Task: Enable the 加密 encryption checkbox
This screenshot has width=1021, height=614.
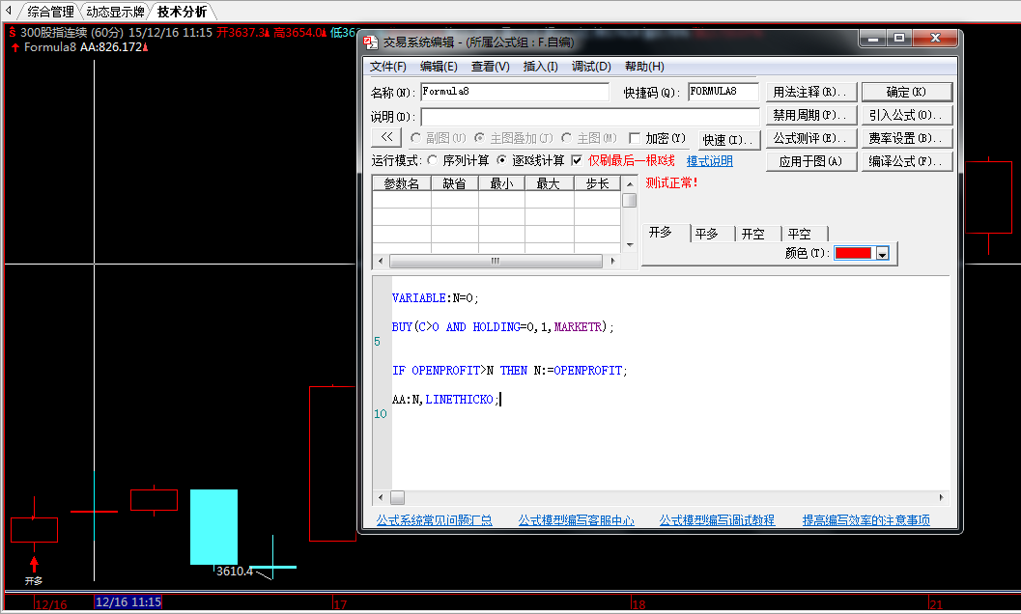Action: click(636, 139)
